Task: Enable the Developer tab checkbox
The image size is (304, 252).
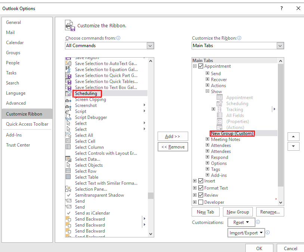Action: [x=201, y=202]
